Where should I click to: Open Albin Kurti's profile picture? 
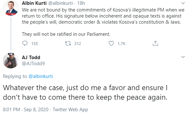coord(11,8)
